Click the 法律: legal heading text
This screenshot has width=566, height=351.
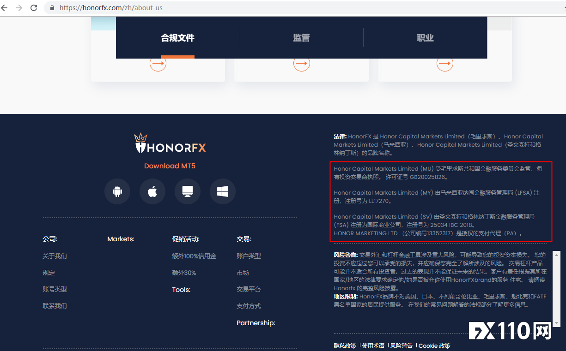(x=340, y=137)
